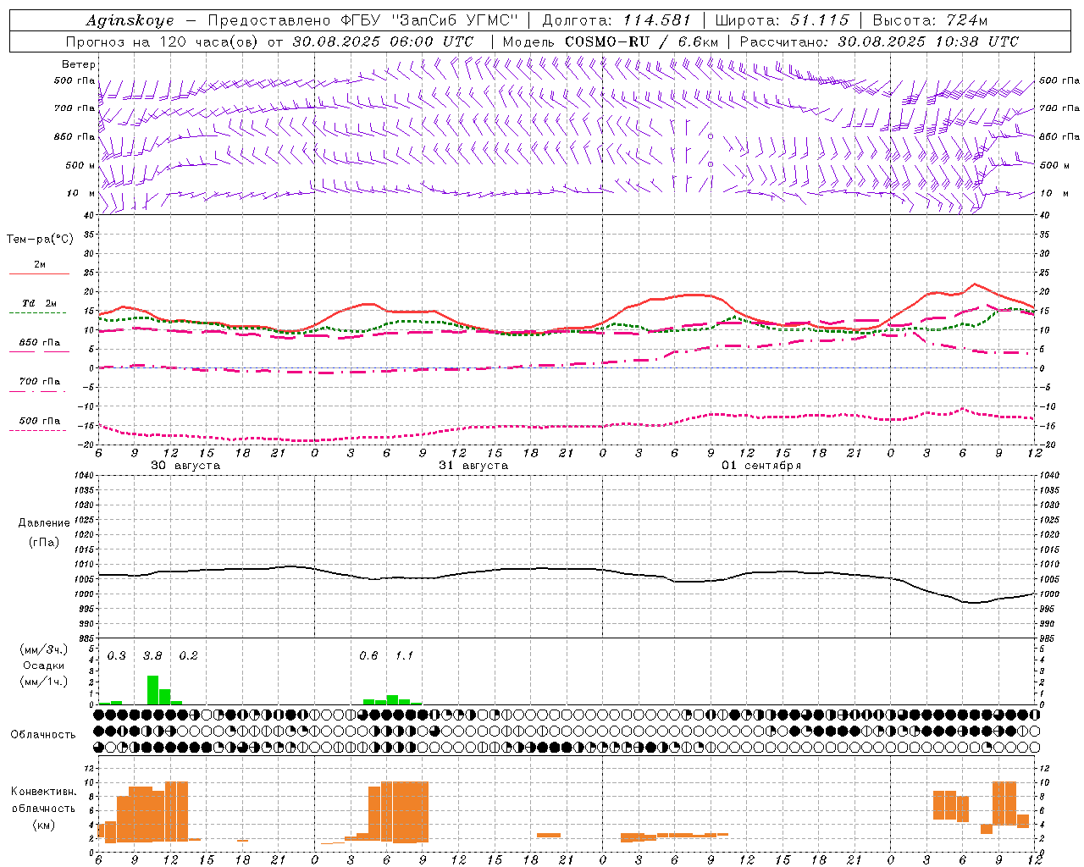Click the left 500 гПа wind level label

(x=75, y=80)
